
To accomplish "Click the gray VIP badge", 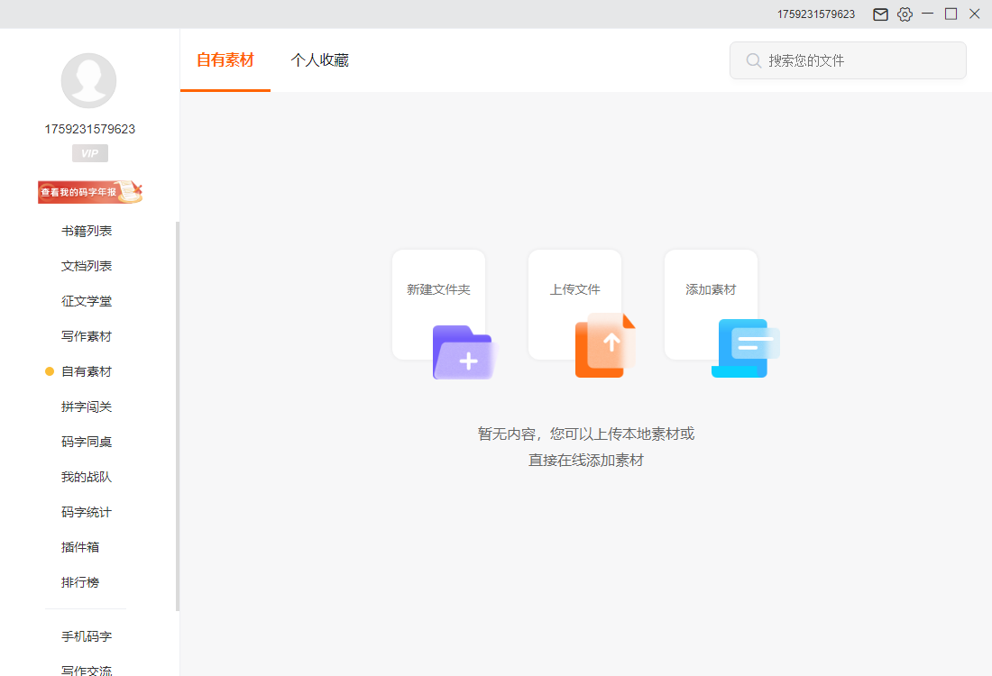I will [x=90, y=153].
